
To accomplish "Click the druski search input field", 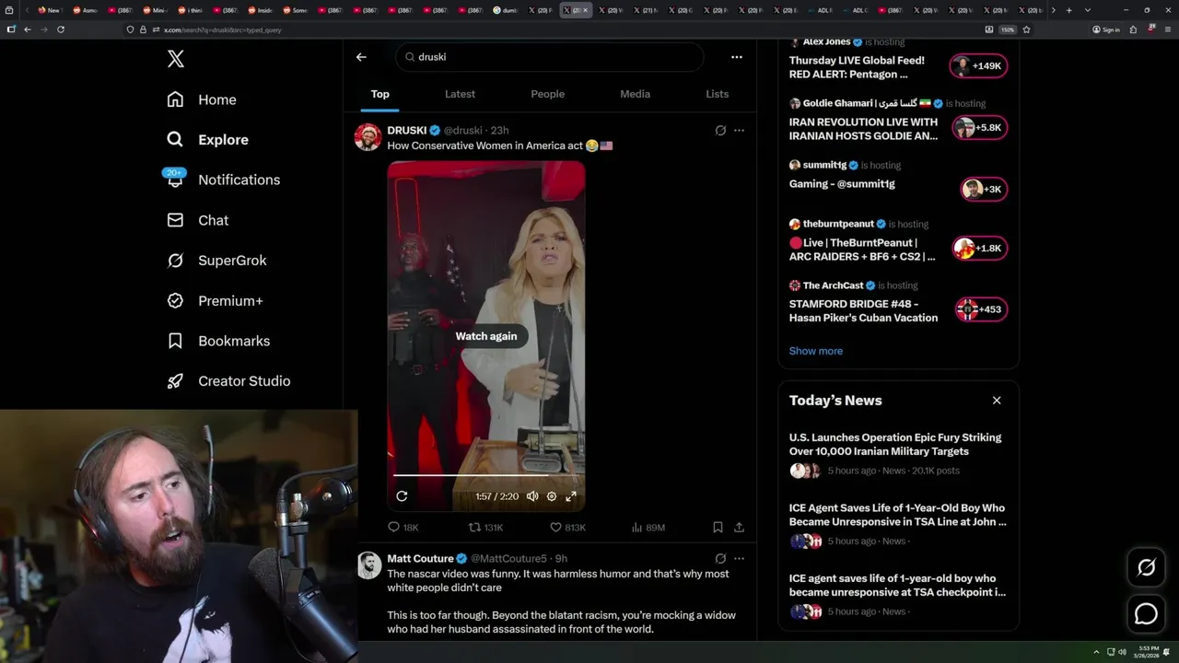I will [550, 57].
